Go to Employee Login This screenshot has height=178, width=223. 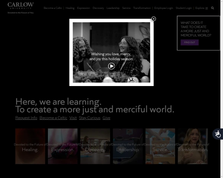point(164,8)
